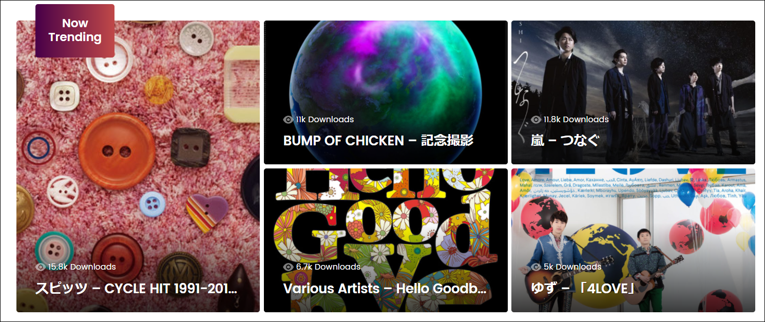765x322 pixels.
Task: Open Various Artists – Hello Goodb... title
Action: pos(385,289)
